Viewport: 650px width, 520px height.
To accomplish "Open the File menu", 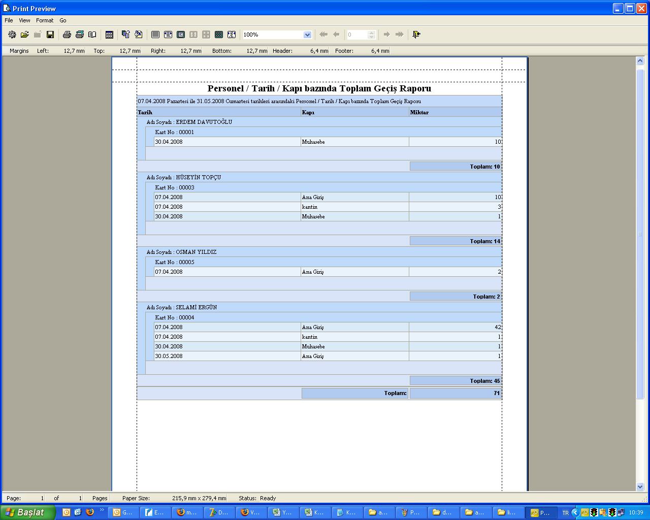I will 9,20.
